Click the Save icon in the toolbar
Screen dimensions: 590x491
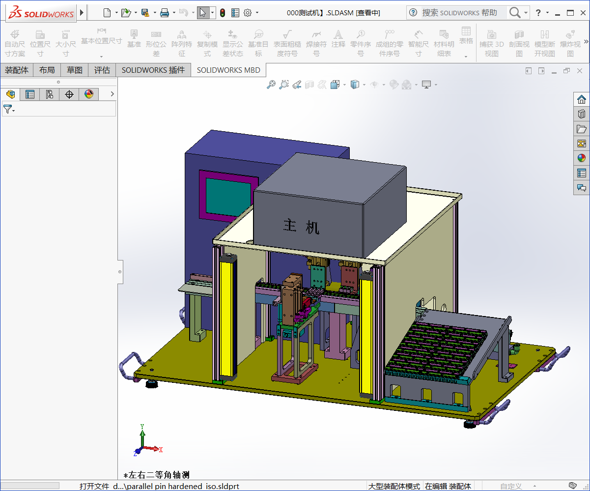145,13
